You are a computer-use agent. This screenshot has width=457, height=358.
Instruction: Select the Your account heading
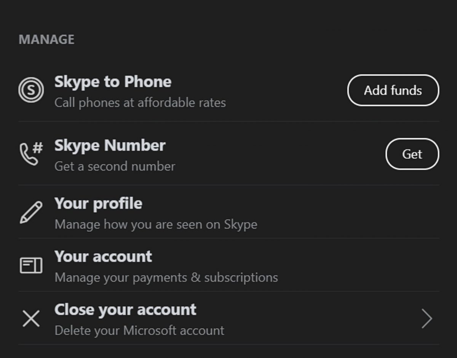[103, 257]
